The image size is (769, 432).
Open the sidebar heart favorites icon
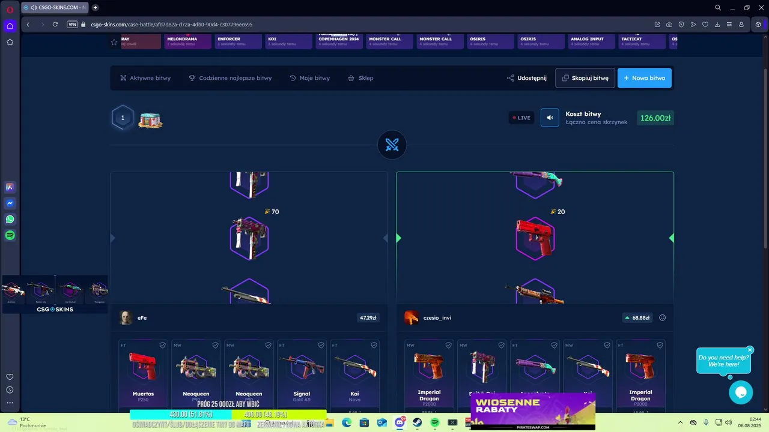(x=10, y=377)
